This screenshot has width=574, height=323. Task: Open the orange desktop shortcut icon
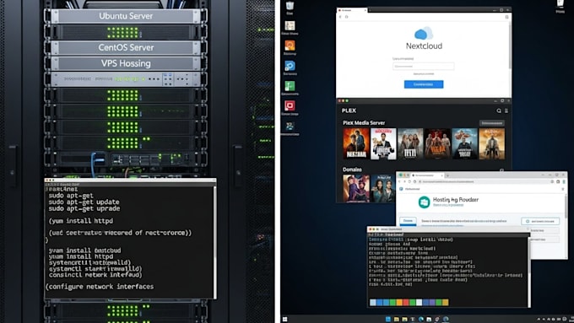pos(290,46)
